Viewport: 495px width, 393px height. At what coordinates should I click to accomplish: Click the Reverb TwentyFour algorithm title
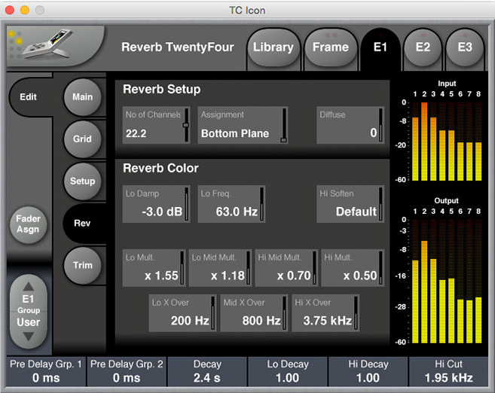coord(177,47)
